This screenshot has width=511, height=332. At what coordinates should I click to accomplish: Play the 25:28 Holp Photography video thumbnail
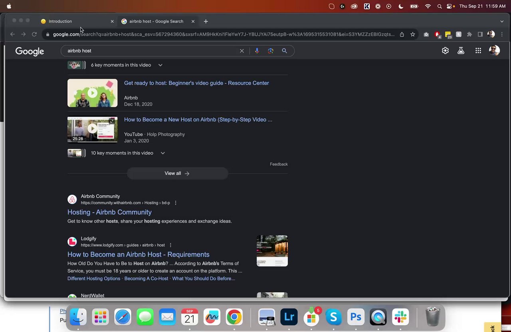(92, 129)
